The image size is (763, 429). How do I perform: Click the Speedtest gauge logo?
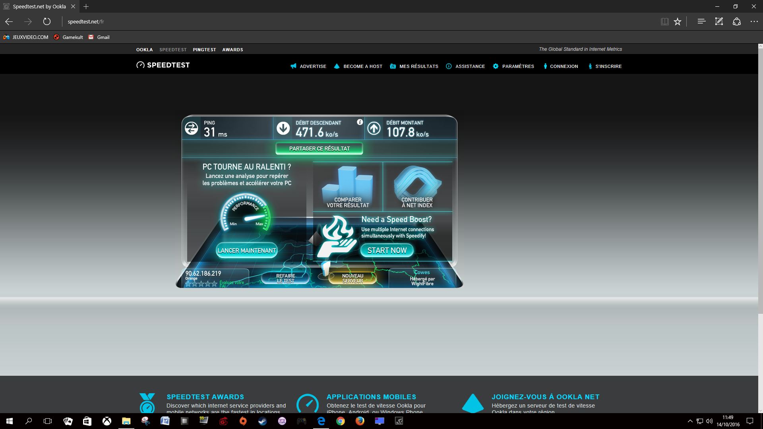[140, 65]
